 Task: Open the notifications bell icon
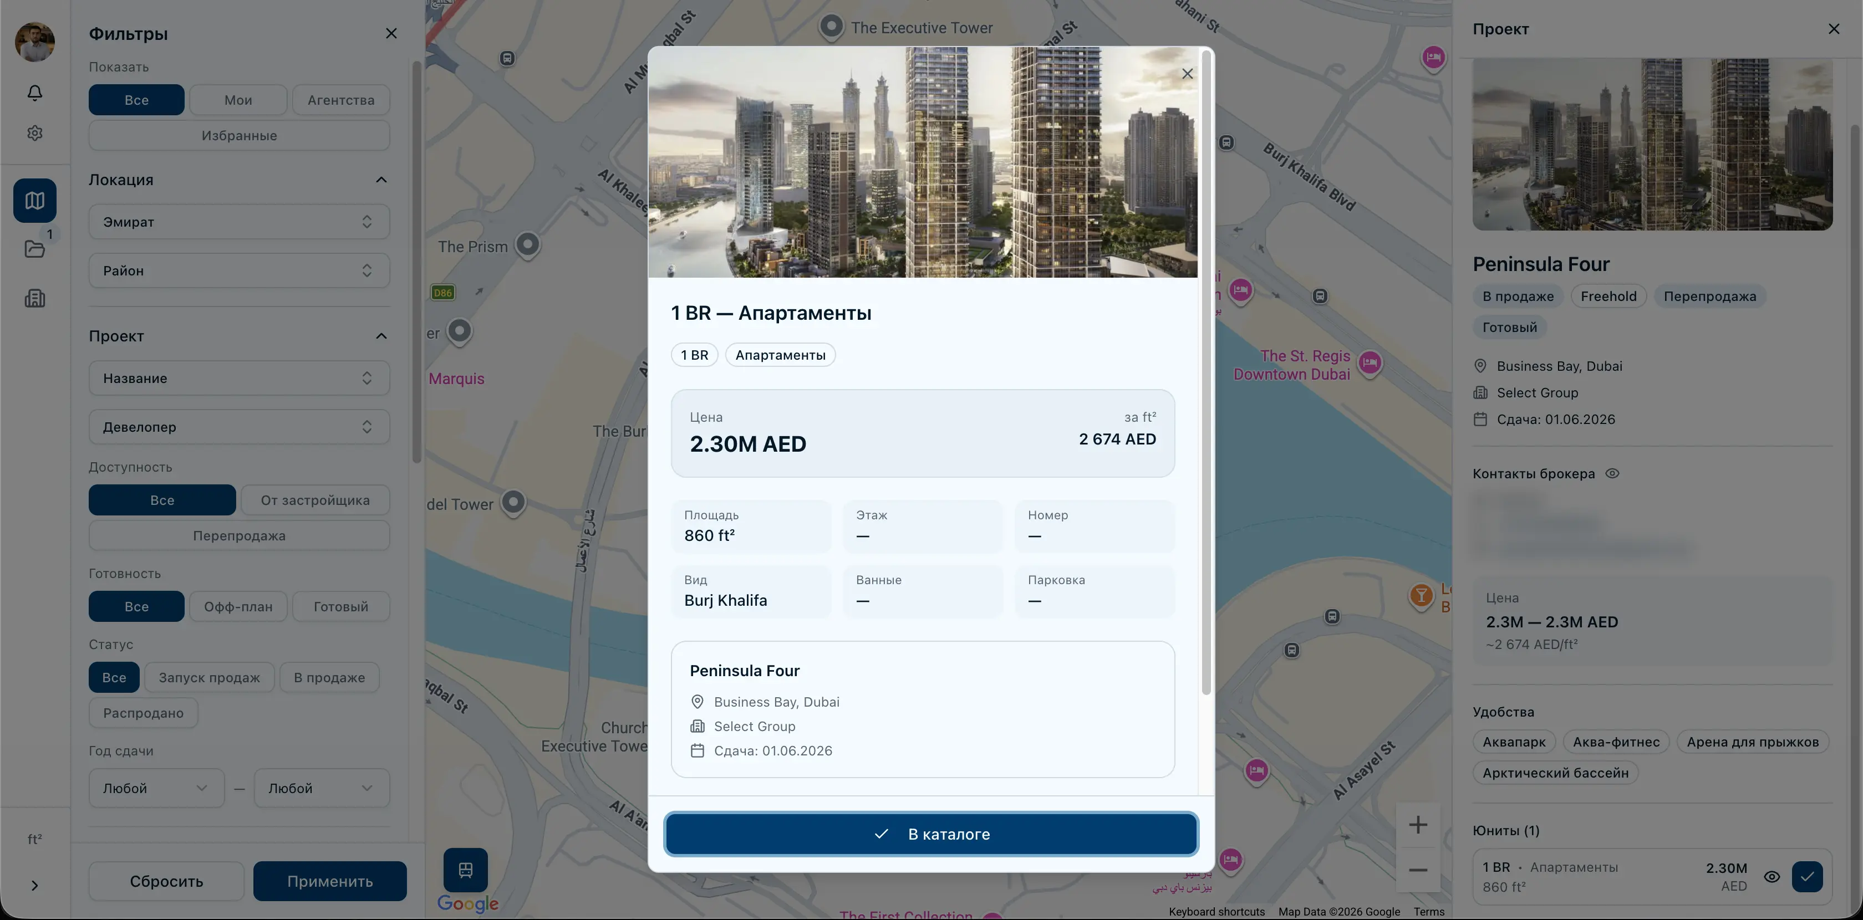coord(35,93)
